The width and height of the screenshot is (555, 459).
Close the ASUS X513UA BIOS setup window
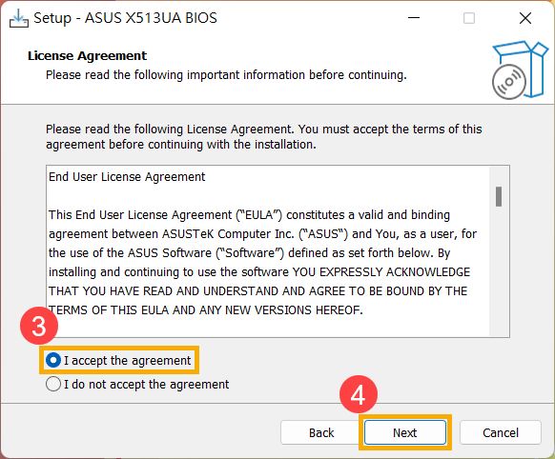525,18
